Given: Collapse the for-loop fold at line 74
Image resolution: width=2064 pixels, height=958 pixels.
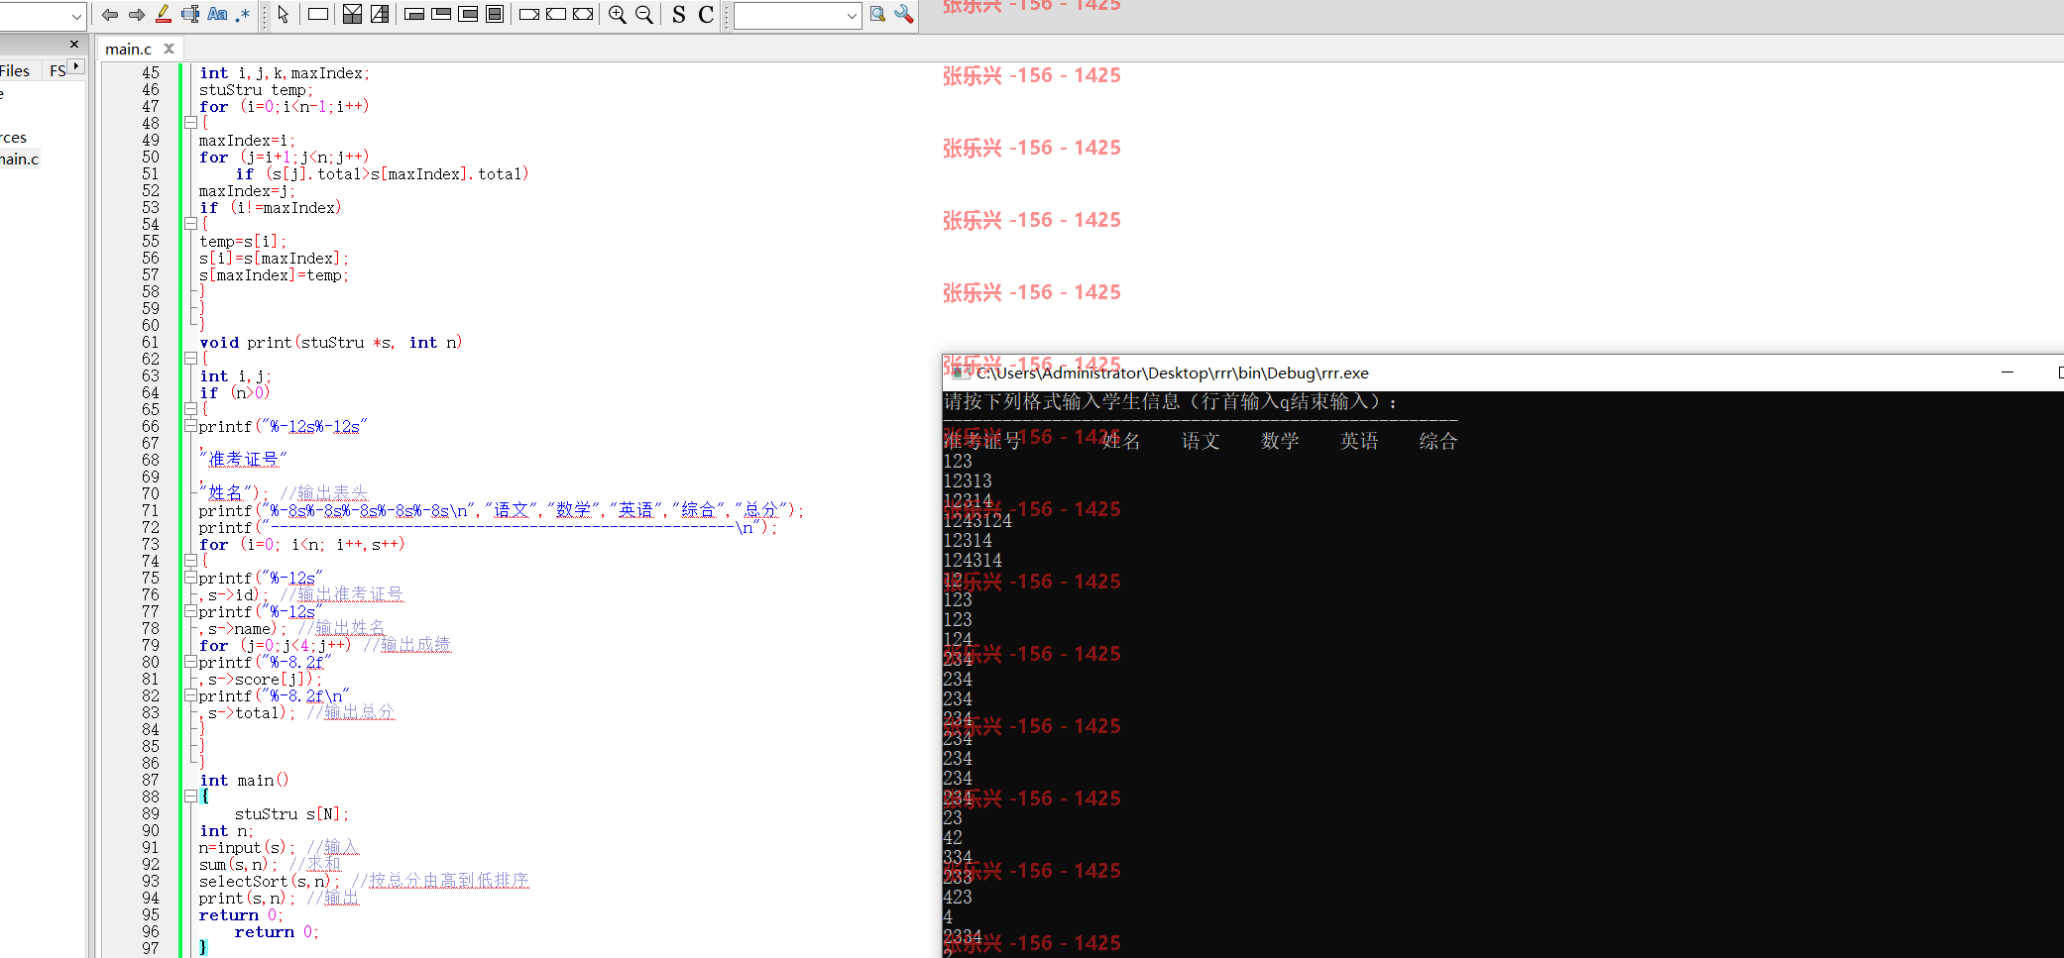Looking at the screenshot, I should [190, 561].
